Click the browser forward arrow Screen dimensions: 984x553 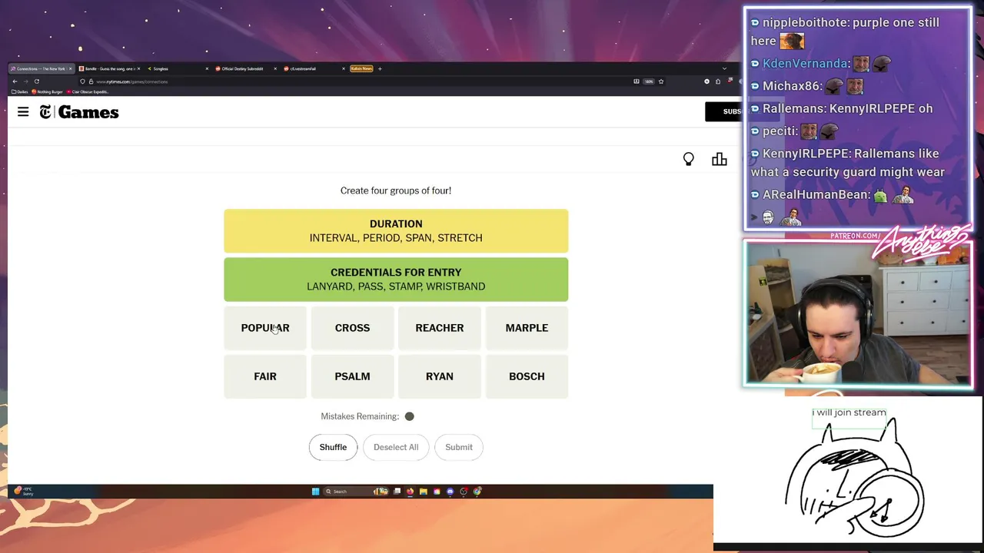(25, 81)
